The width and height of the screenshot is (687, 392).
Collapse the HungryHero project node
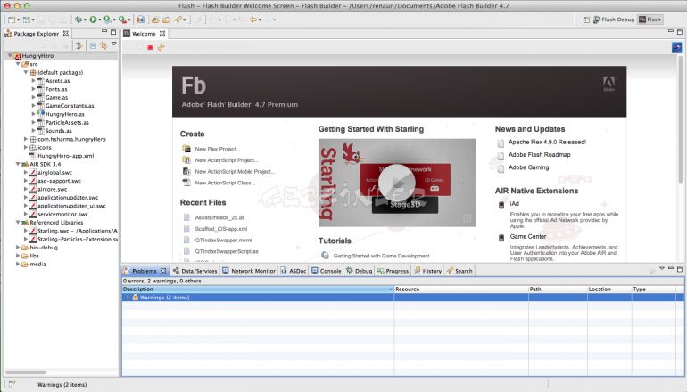coord(10,55)
